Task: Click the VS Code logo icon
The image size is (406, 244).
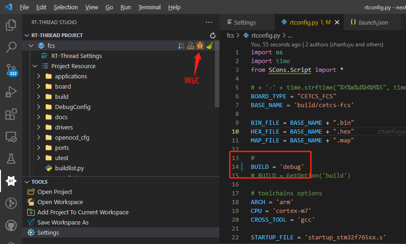Action: [8, 7]
